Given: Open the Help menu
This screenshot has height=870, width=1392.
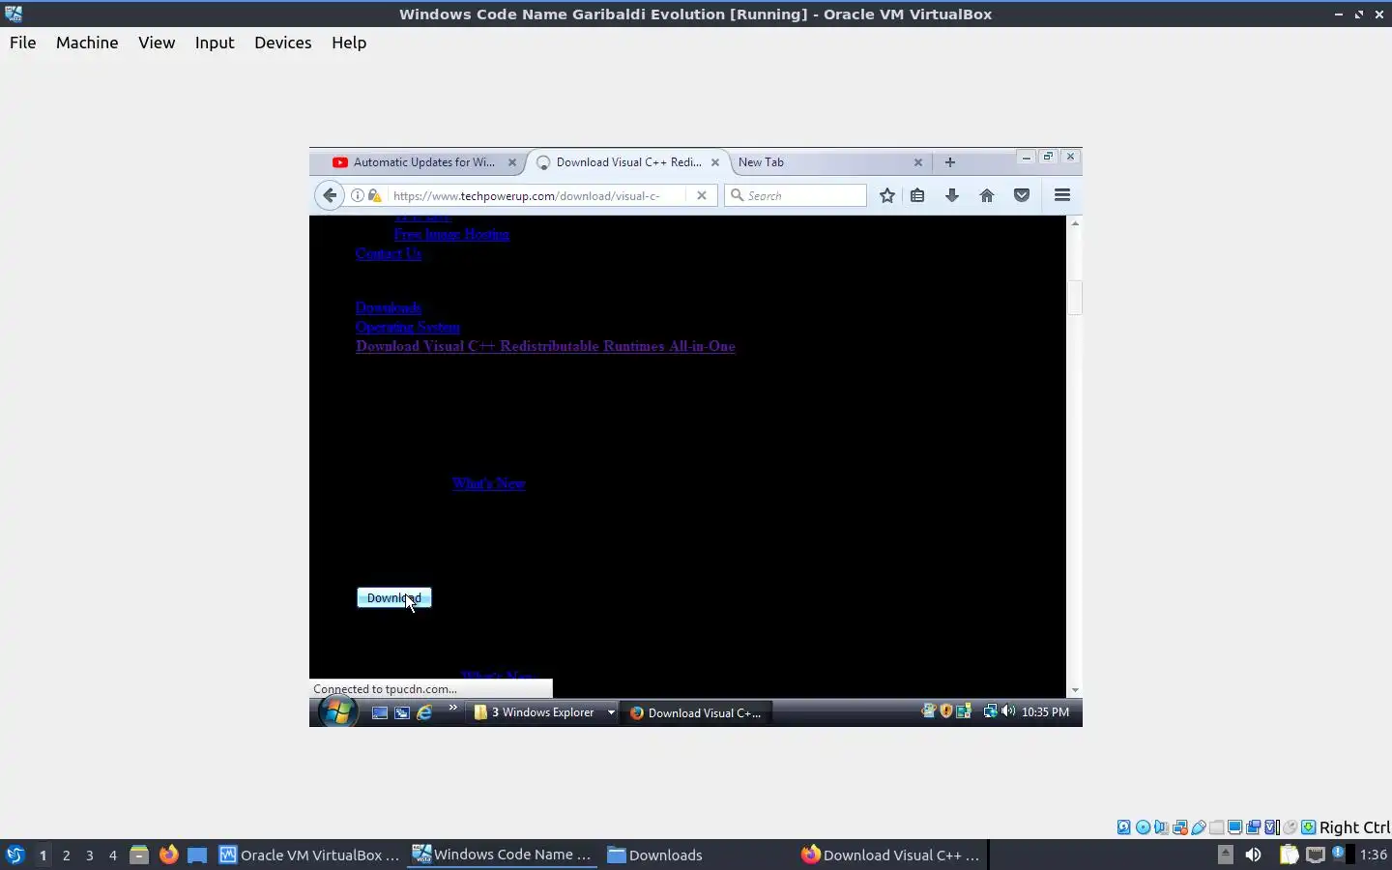Looking at the screenshot, I should tap(349, 43).
